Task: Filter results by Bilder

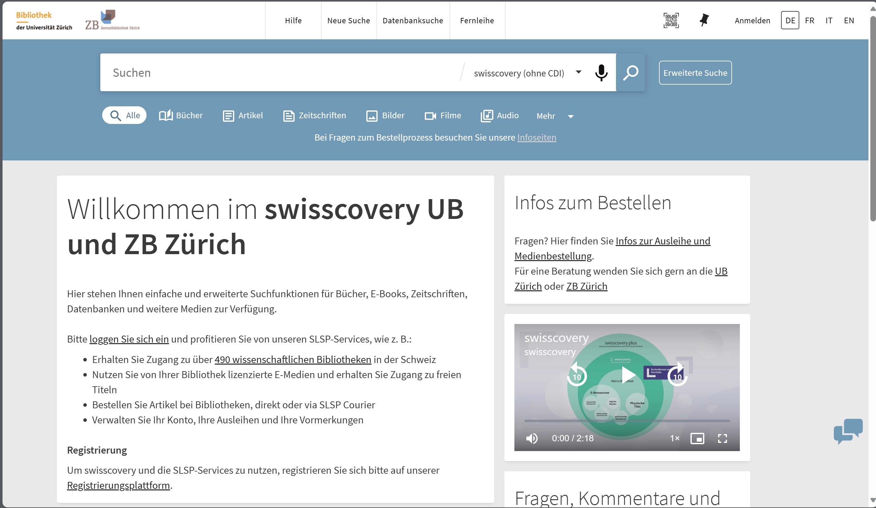Action: tap(385, 115)
